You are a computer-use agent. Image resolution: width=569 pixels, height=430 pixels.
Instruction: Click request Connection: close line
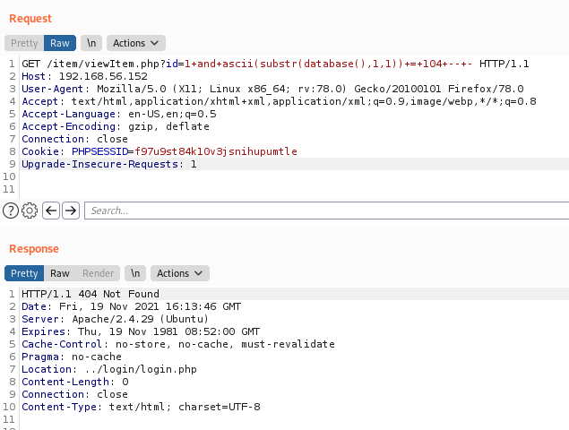74,139
